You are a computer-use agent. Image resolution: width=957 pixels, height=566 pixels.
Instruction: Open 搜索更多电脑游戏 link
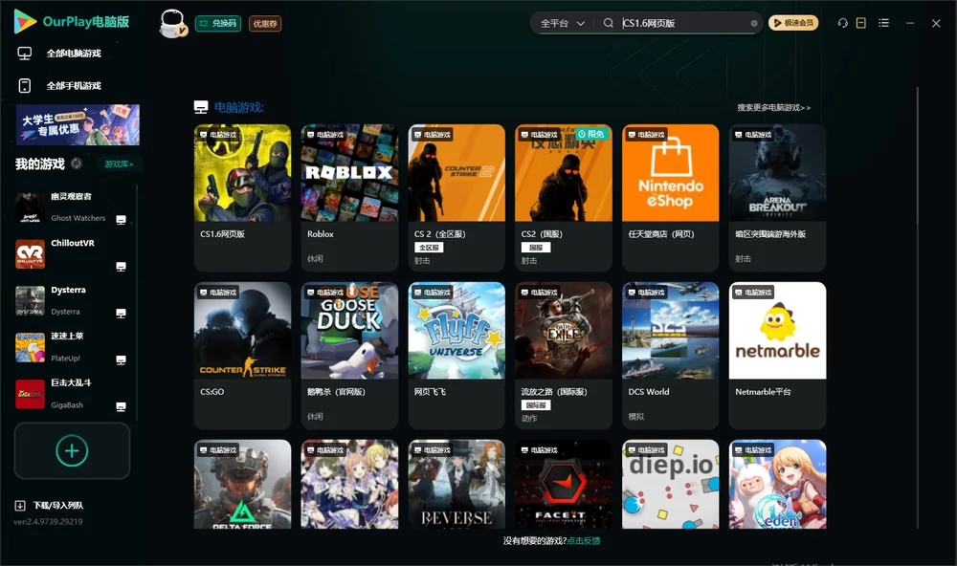(774, 107)
